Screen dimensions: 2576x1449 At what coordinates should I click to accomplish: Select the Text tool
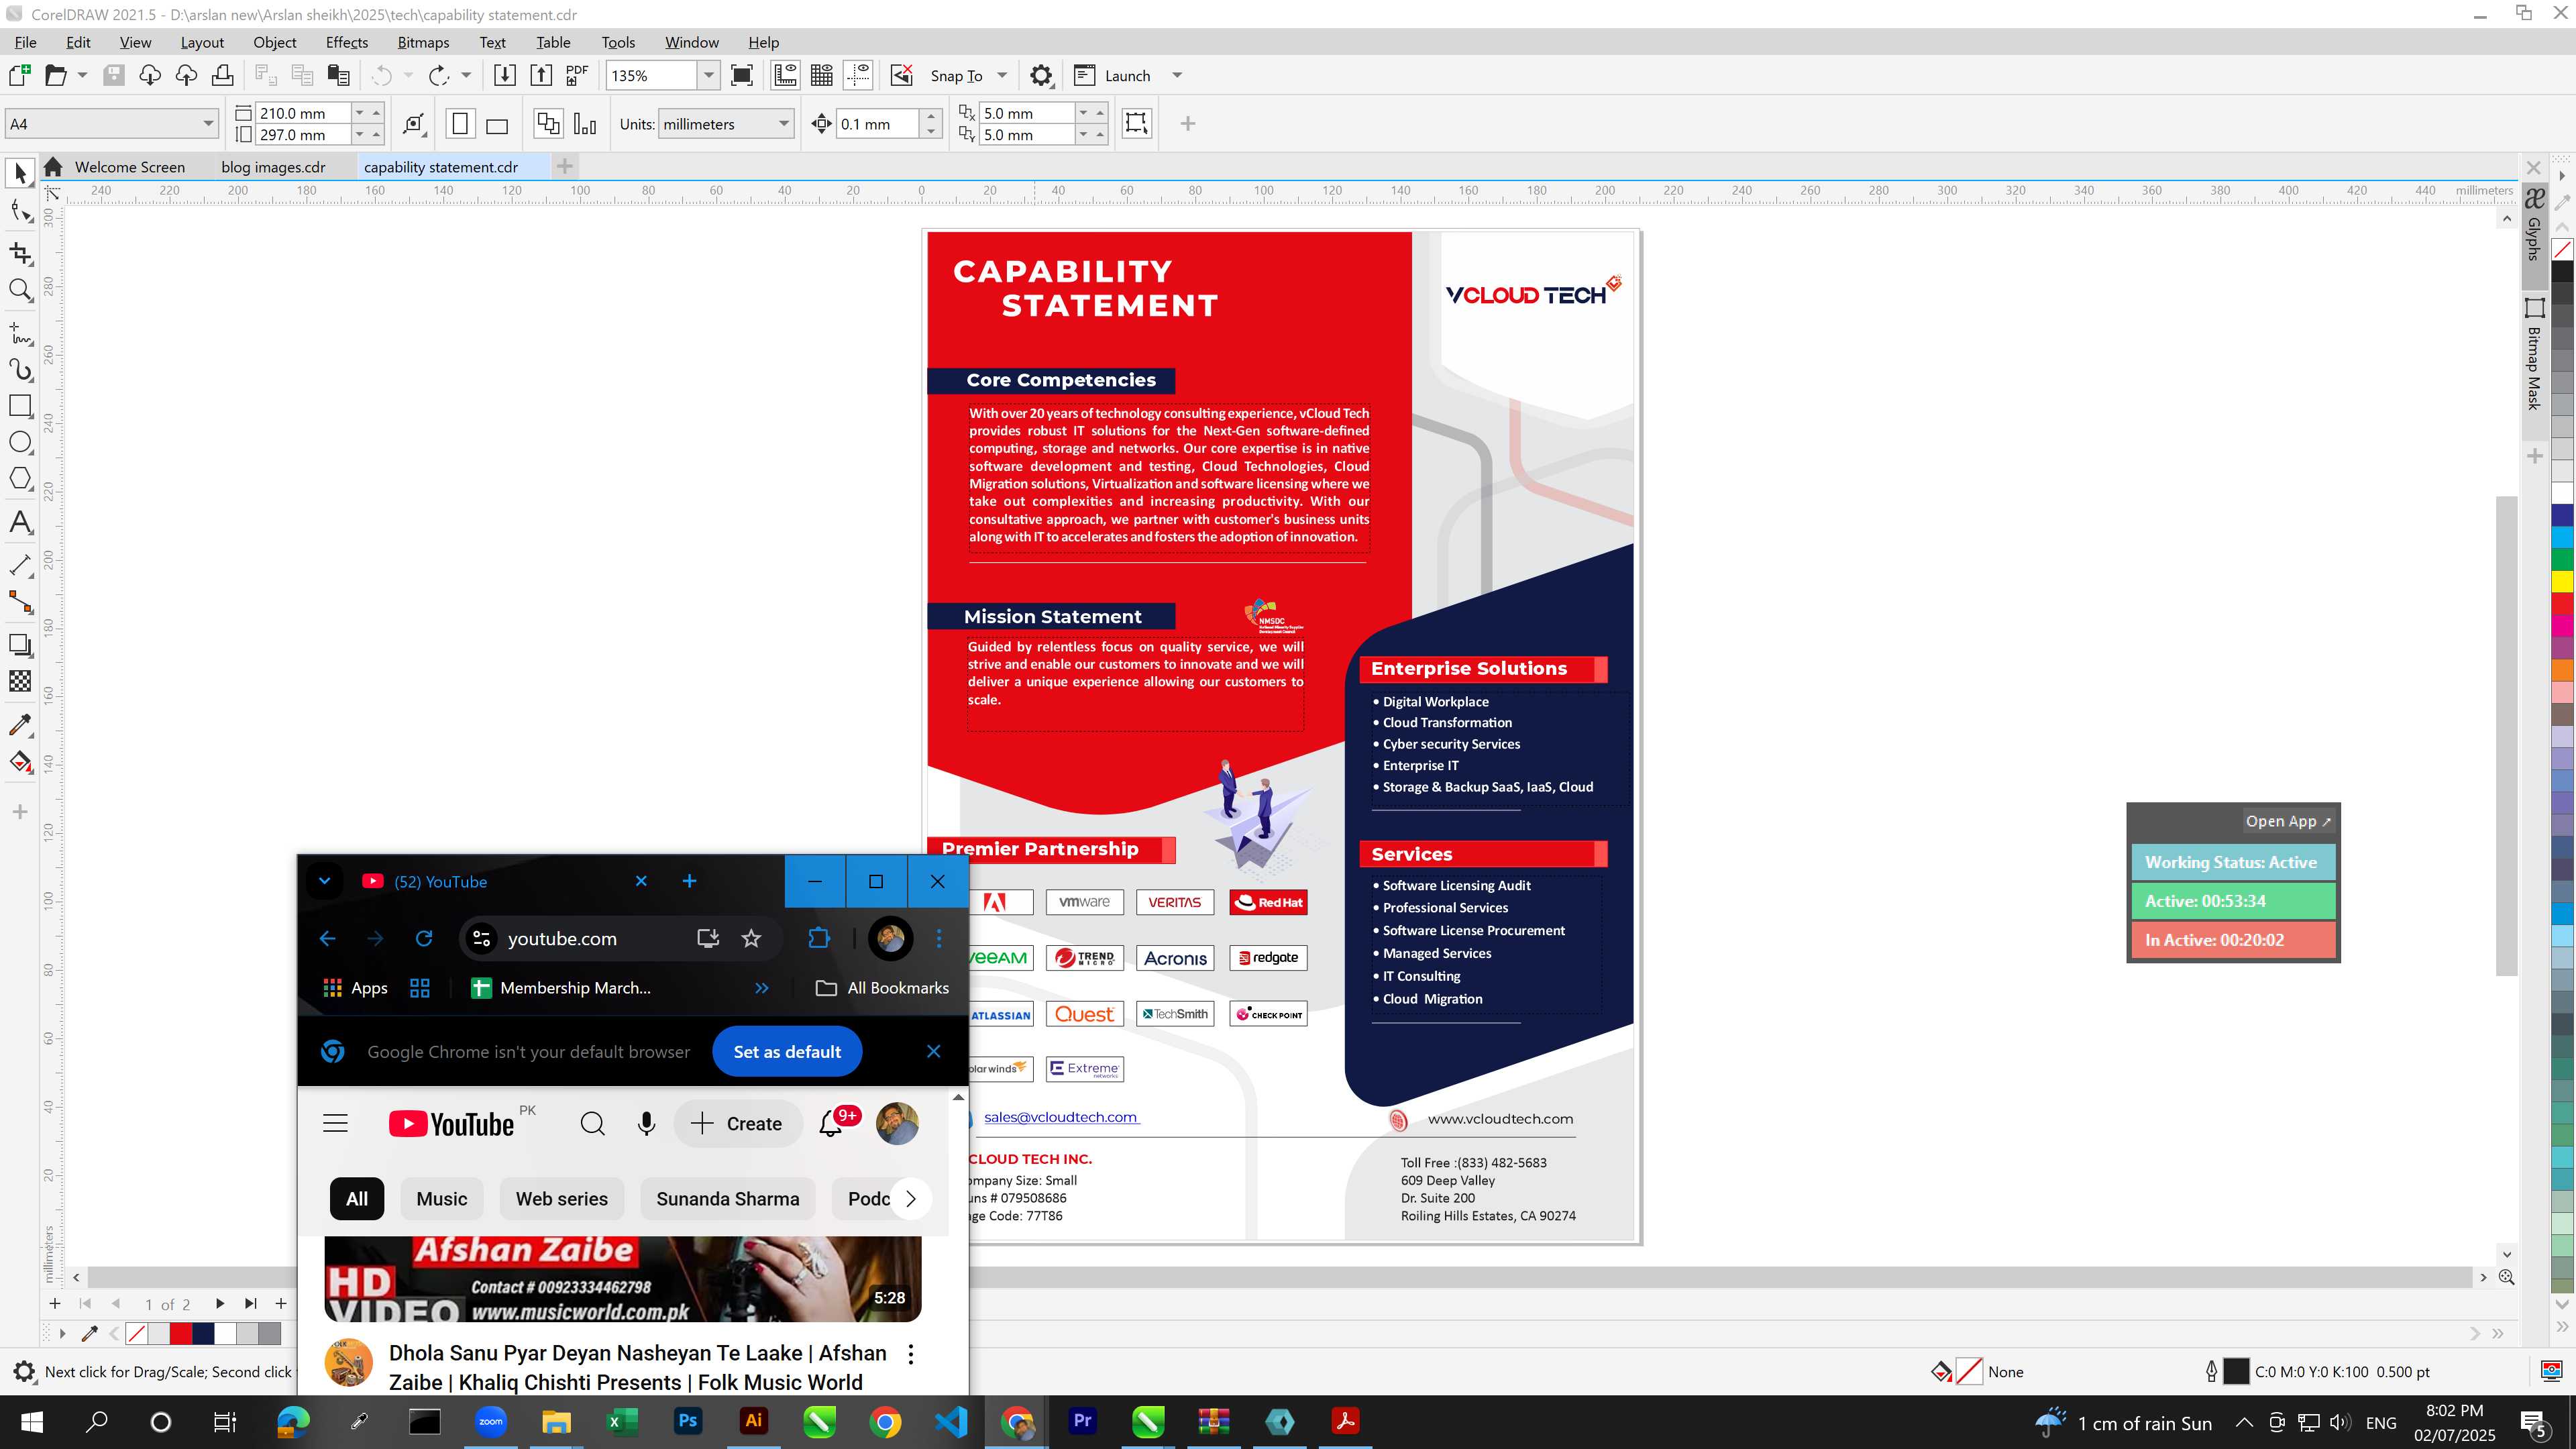pyautogui.click(x=20, y=522)
